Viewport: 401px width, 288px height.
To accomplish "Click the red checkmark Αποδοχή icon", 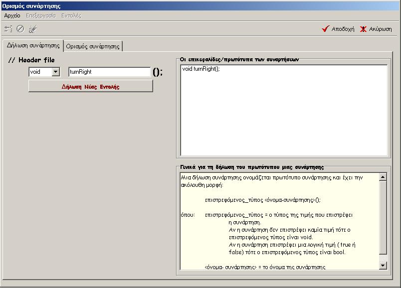I will pyautogui.click(x=325, y=29).
